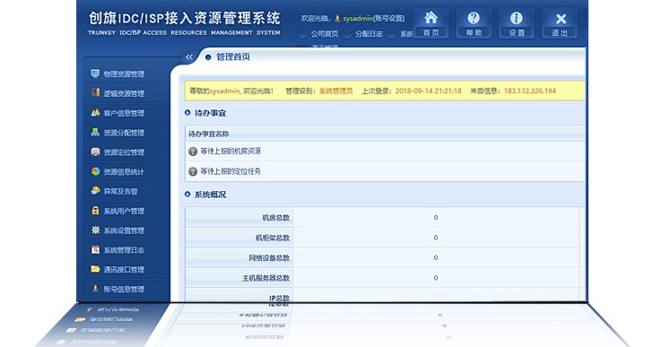
Task: Click the 0 value in 机房总数 row
Action: coord(436,218)
